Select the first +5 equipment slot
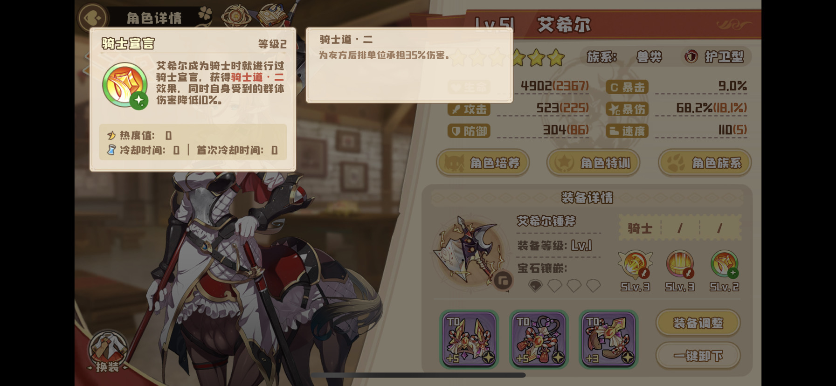This screenshot has width=836, height=386. 470,339
